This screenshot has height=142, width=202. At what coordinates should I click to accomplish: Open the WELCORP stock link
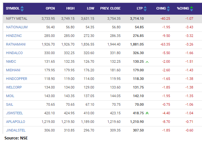pos(14,87)
